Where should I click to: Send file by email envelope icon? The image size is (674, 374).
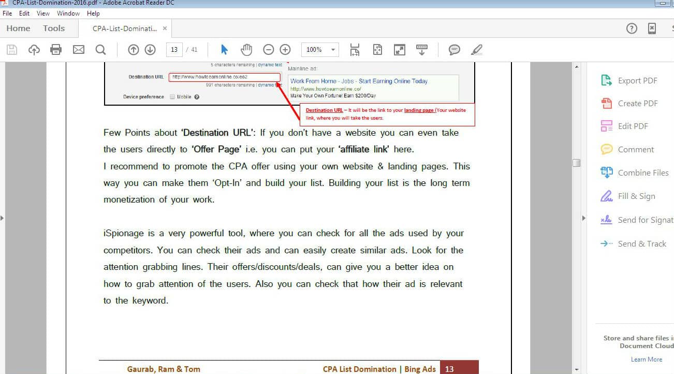78,50
